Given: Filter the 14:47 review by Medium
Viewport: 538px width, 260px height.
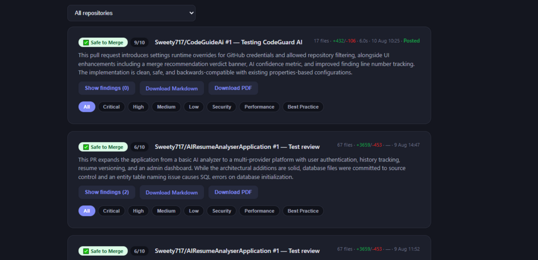Looking at the screenshot, I should [166, 211].
